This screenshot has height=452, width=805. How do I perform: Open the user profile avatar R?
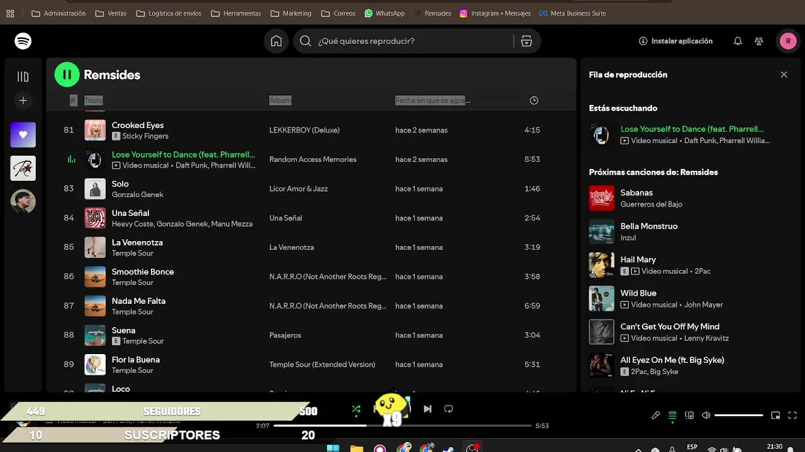pos(788,41)
